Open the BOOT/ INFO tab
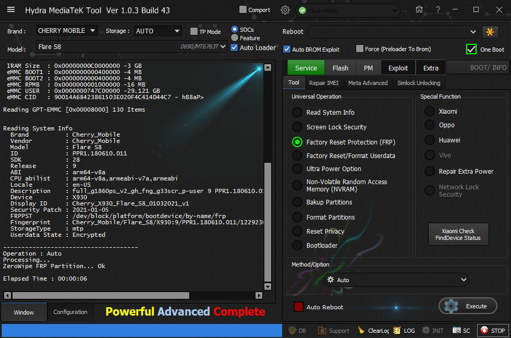 pos(479,68)
